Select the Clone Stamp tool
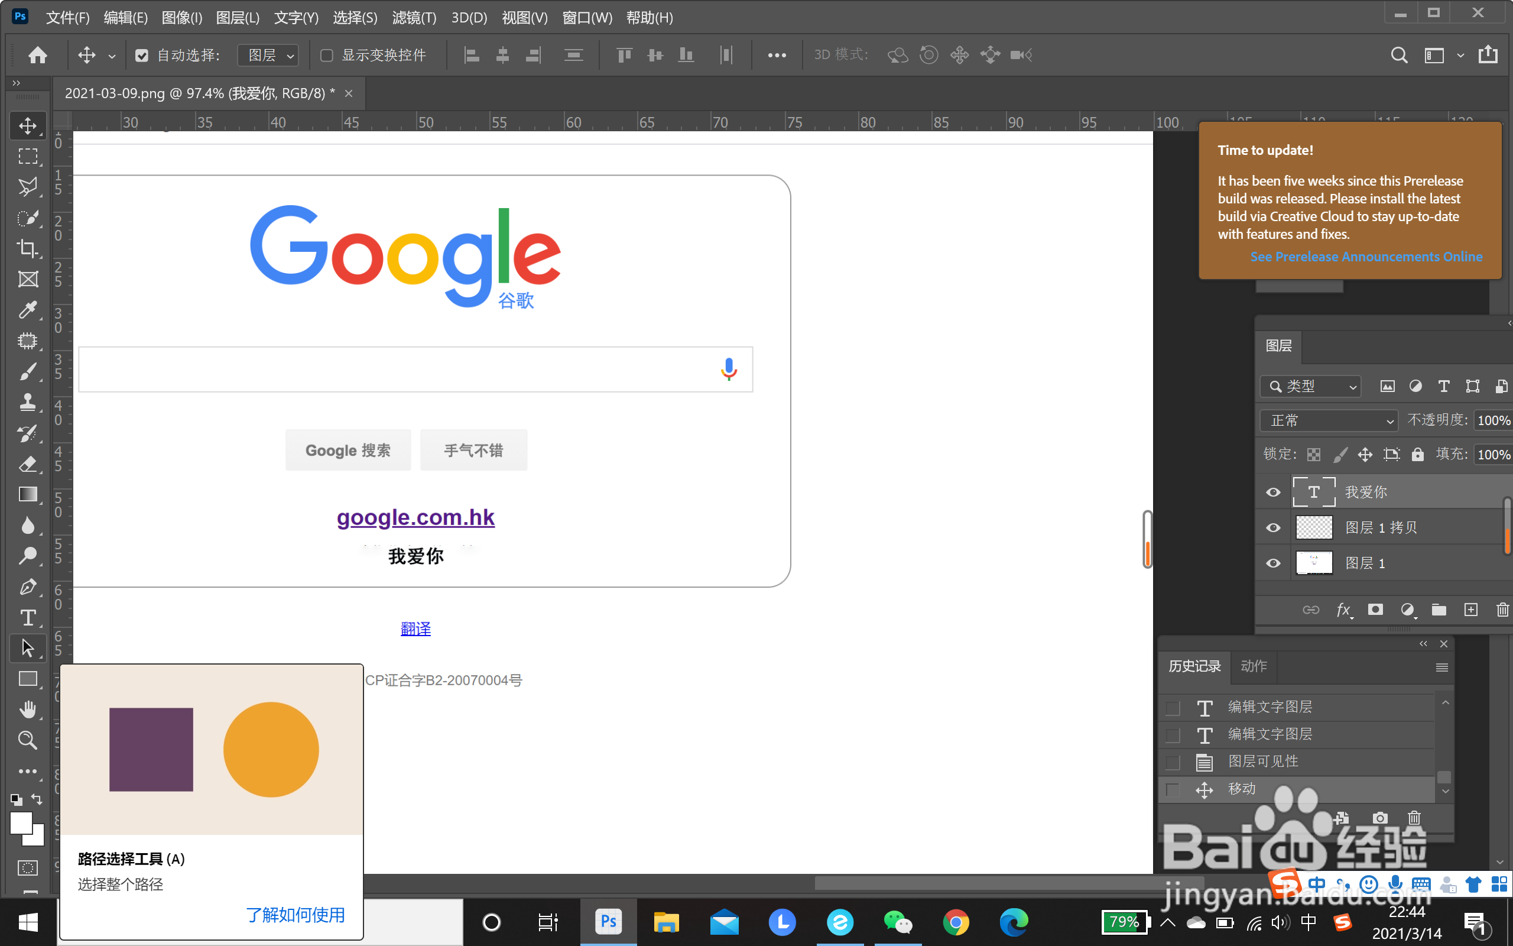1513x946 pixels. [x=28, y=402]
